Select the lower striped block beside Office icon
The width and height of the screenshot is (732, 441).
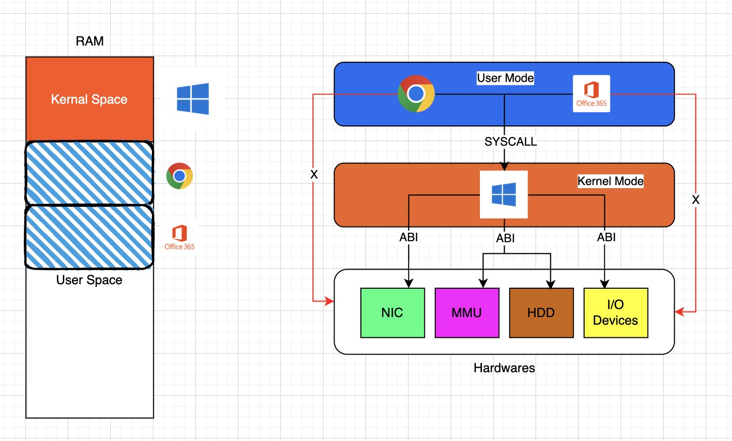click(x=90, y=237)
